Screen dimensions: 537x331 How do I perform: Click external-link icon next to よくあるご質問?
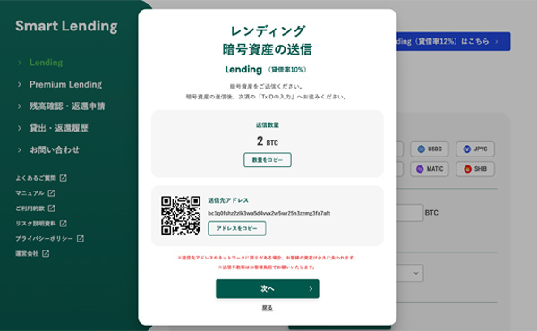pos(63,178)
